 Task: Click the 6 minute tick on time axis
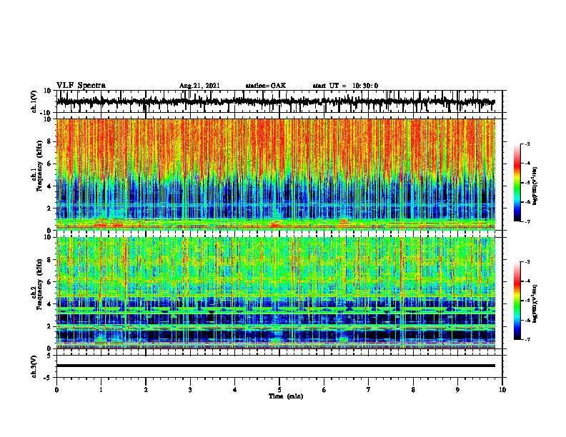click(324, 390)
